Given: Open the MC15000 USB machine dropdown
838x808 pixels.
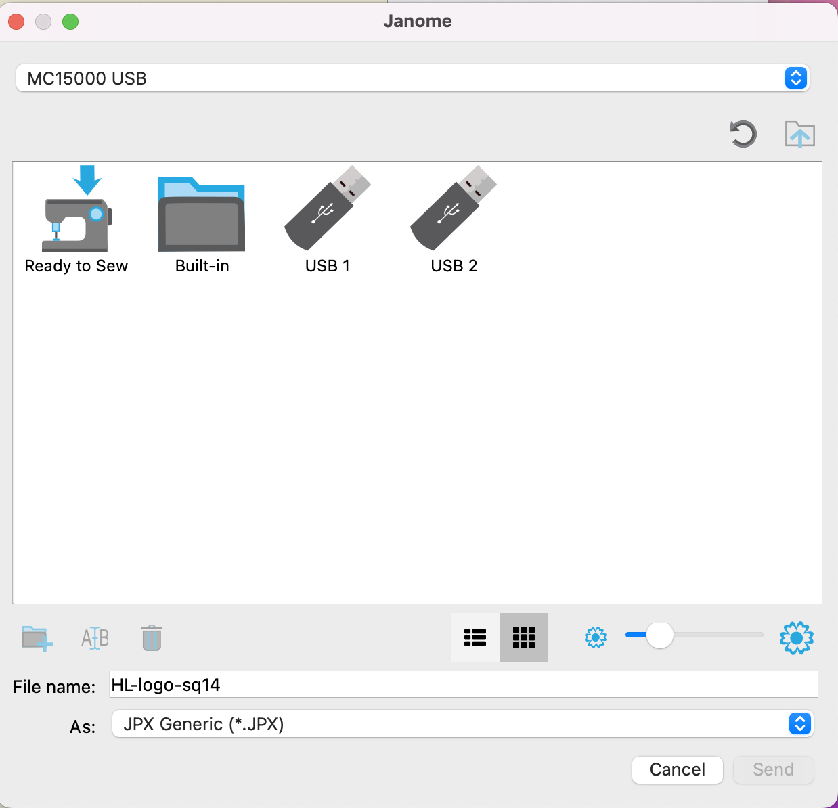Looking at the screenshot, I should point(412,78).
